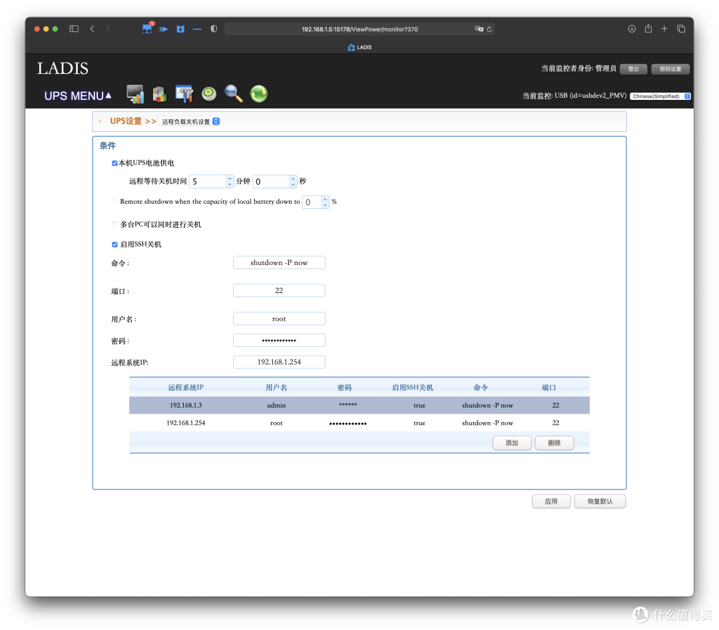
Task: Go forward to the next page
Action: coord(108,29)
